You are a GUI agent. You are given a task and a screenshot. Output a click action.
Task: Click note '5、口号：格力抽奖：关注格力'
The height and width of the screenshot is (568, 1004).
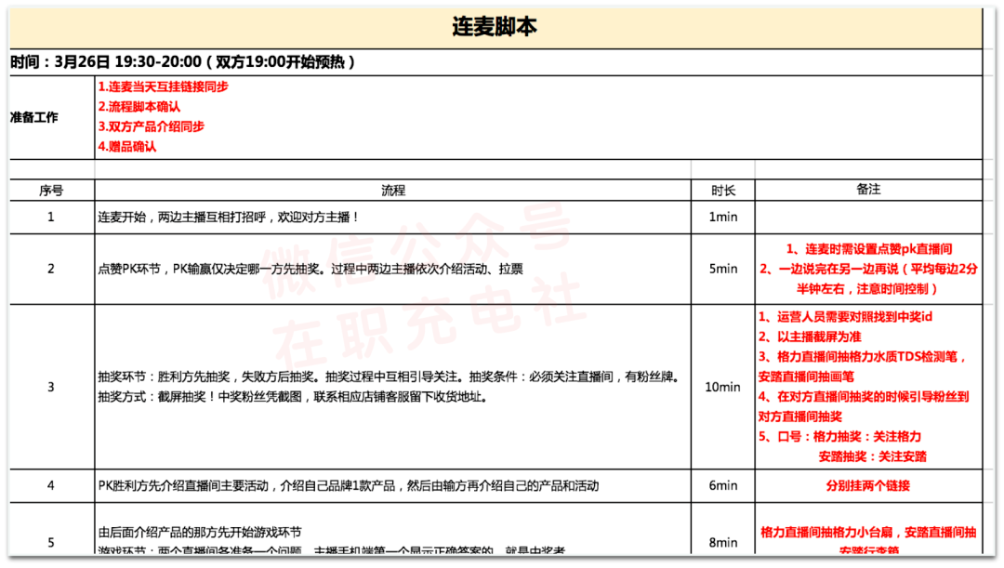pyautogui.click(x=840, y=437)
